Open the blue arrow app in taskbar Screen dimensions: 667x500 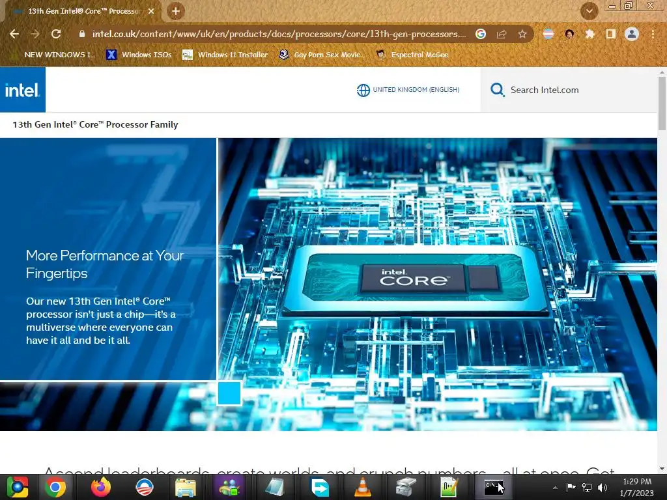[319, 487]
